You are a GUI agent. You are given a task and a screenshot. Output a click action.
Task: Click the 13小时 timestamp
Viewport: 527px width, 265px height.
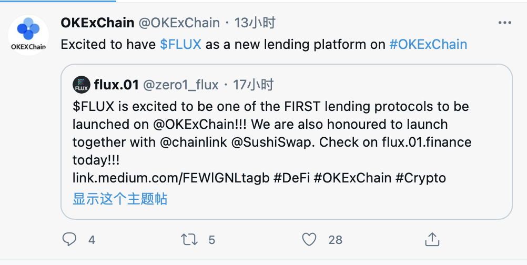pyautogui.click(x=255, y=23)
